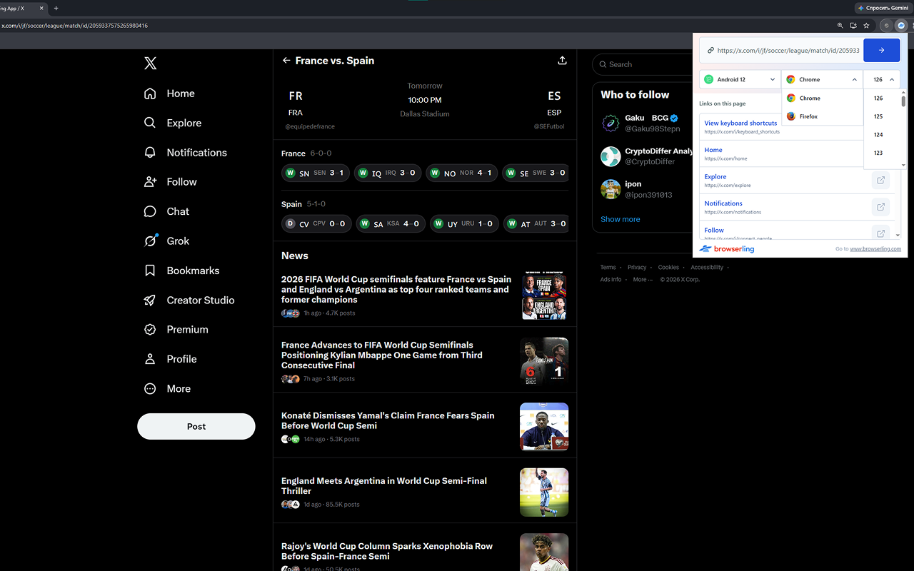Open Chat bubble icon
This screenshot has height=571, width=914.
[x=150, y=211]
